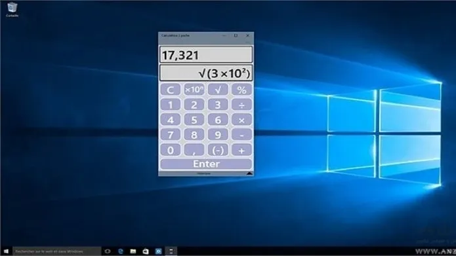The height and width of the screenshot is (256, 456).
Task: Click the expression field with √(3×10²)
Action: (x=206, y=73)
